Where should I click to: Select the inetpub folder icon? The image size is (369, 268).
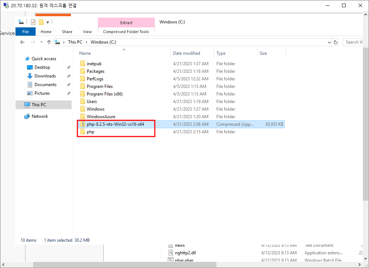click(x=82, y=64)
